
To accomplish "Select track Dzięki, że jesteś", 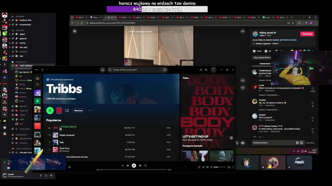I will coord(67,135).
